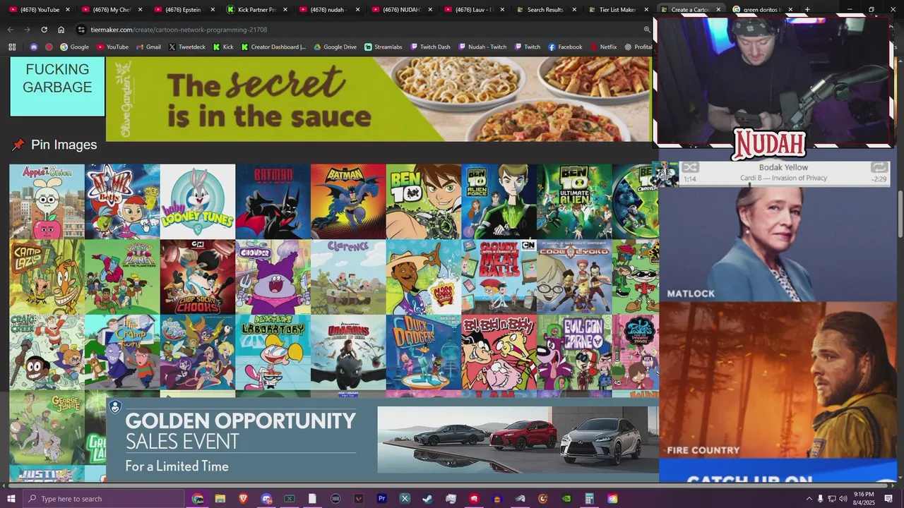The height and width of the screenshot is (508, 904).
Task: Open the Streamlabs bookmark
Action: (383, 47)
